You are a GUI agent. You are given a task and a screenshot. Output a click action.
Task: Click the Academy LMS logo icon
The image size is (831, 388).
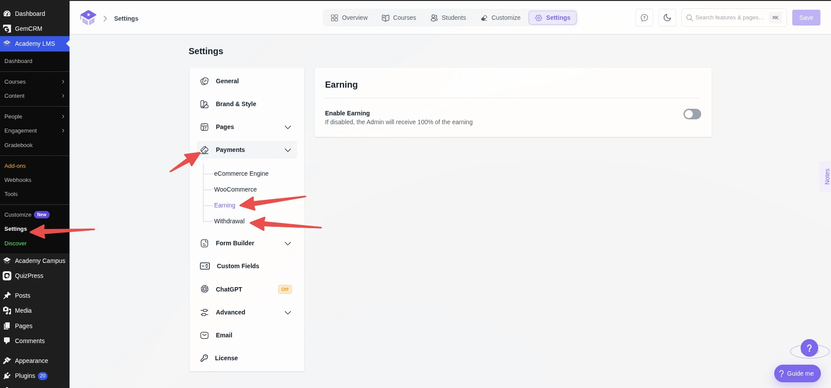tap(88, 18)
